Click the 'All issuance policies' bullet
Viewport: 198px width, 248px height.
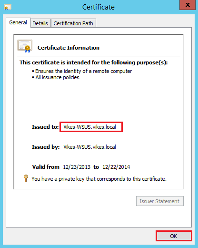click(57, 77)
